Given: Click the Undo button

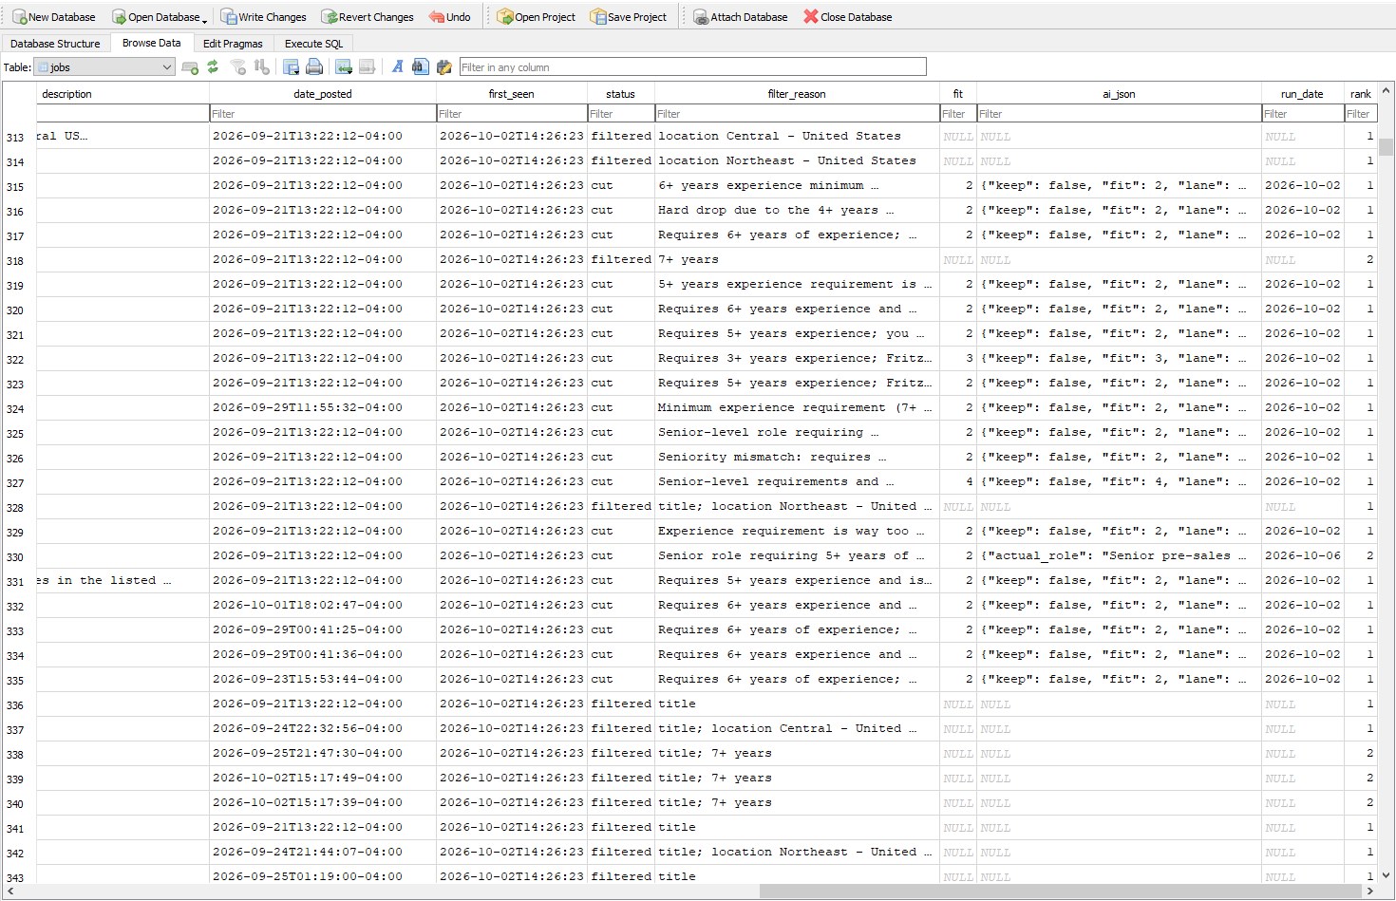Looking at the screenshot, I should click(449, 17).
